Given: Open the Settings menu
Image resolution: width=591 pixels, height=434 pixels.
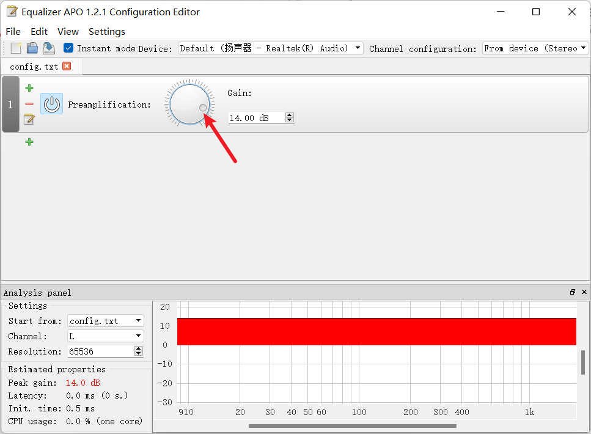Looking at the screenshot, I should pos(106,31).
